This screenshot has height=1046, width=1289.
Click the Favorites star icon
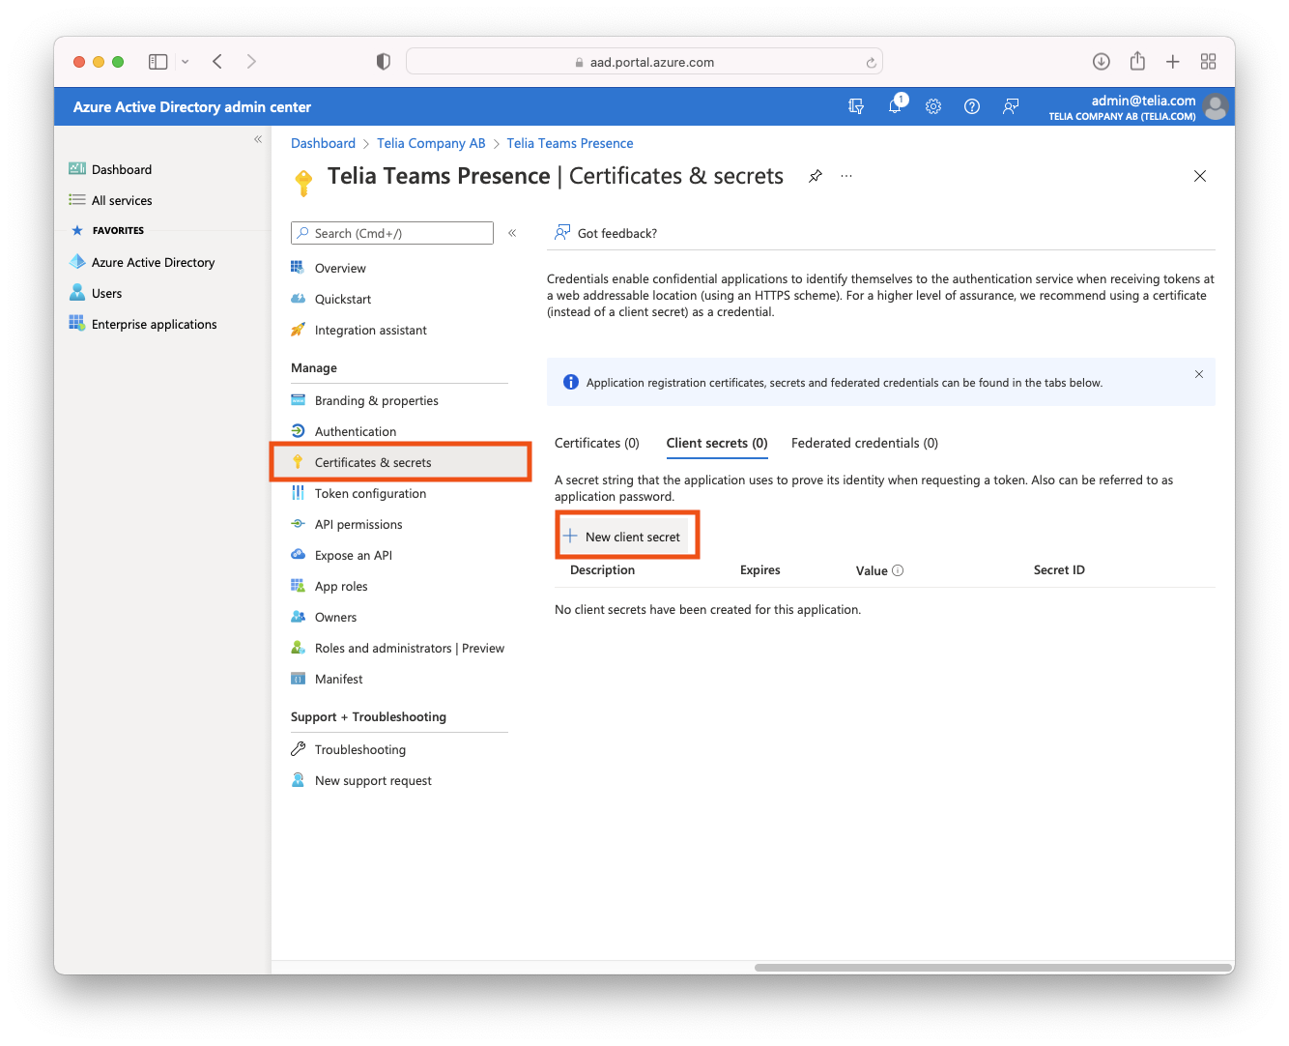click(x=77, y=230)
